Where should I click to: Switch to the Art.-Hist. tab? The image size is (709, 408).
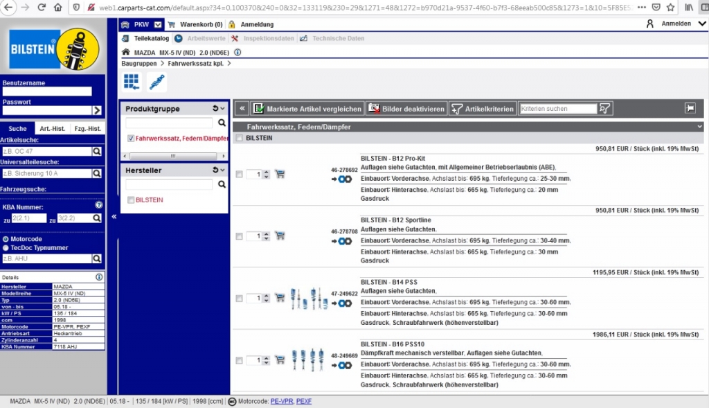(x=53, y=128)
